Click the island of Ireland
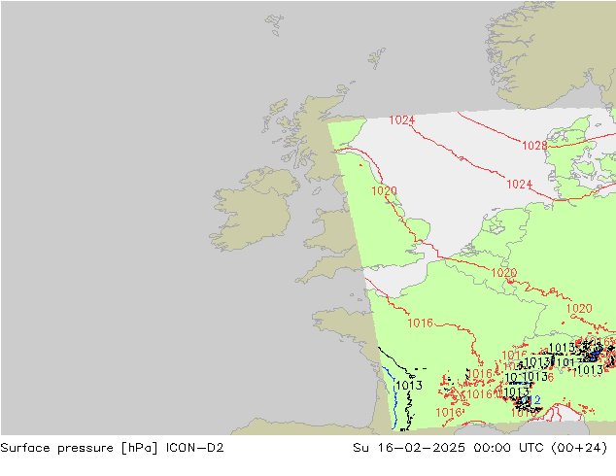Viewport: 616px width, 476px height. [x=250, y=209]
